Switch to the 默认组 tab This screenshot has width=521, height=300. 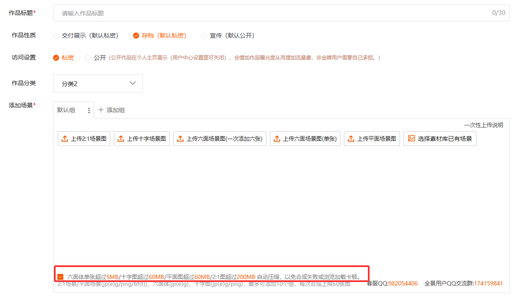pos(67,110)
